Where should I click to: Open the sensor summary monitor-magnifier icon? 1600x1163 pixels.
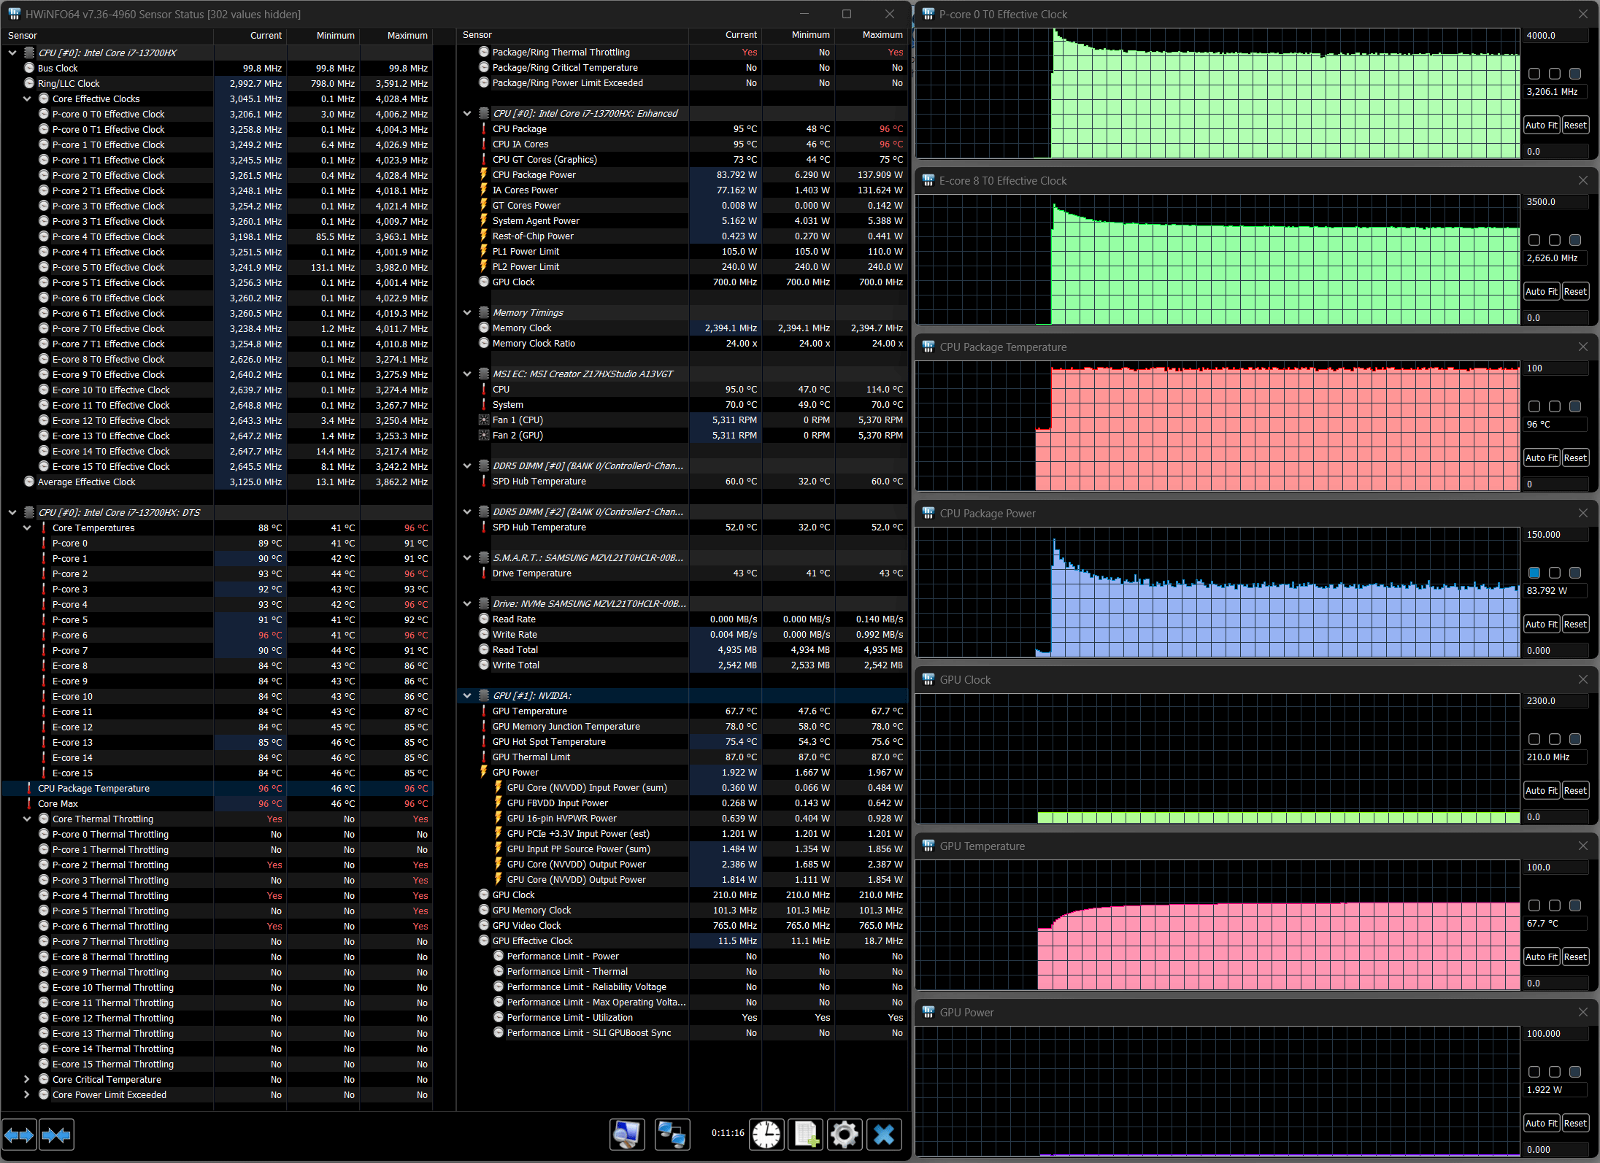pos(627,1135)
